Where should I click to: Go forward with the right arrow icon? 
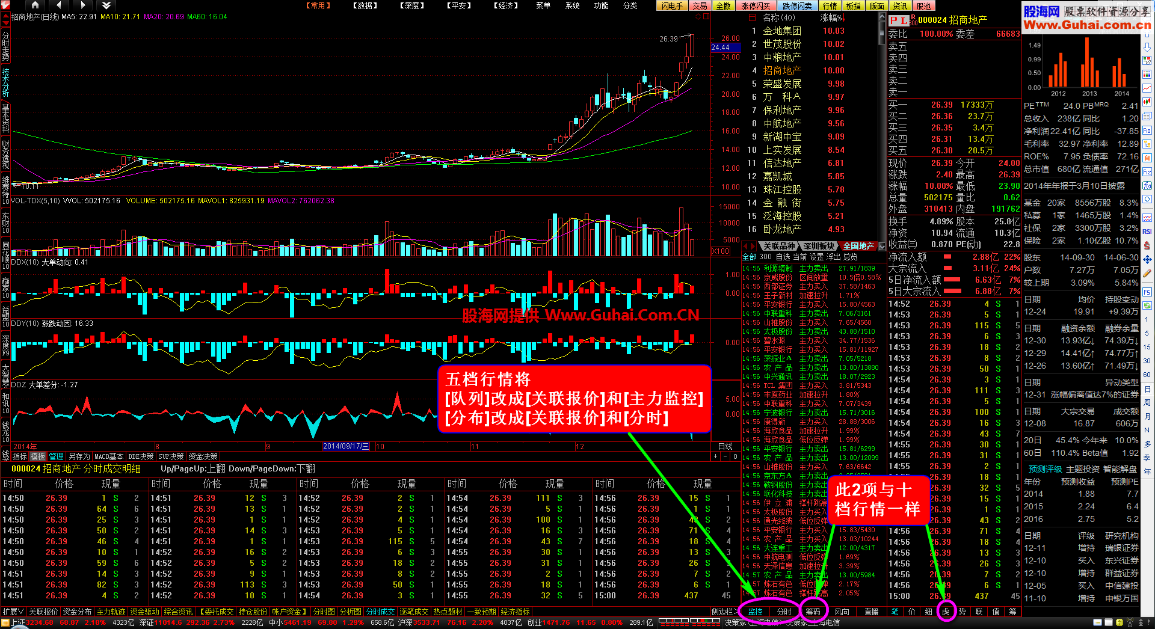82,5
